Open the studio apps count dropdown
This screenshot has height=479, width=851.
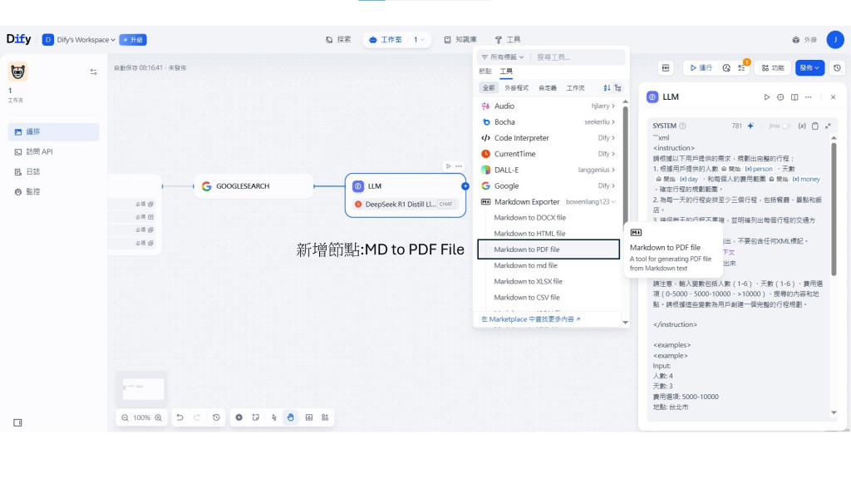click(x=419, y=40)
